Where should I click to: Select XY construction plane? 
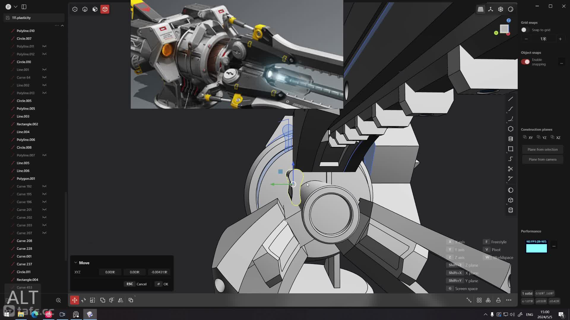pyautogui.click(x=528, y=137)
